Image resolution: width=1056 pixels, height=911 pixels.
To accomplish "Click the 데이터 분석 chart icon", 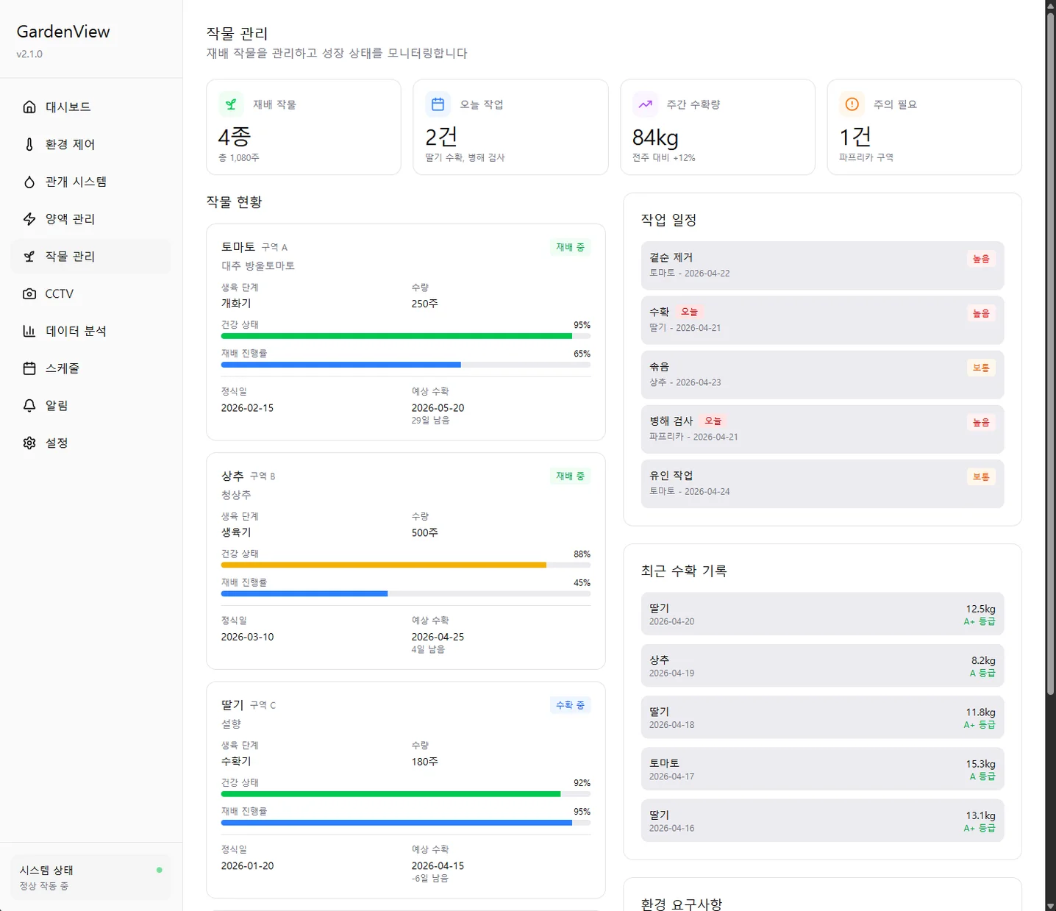I will tap(29, 331).
